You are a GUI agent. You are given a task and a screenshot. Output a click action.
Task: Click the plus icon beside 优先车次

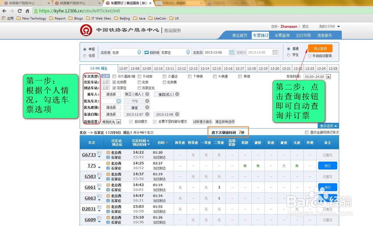(x=118, y=101)
